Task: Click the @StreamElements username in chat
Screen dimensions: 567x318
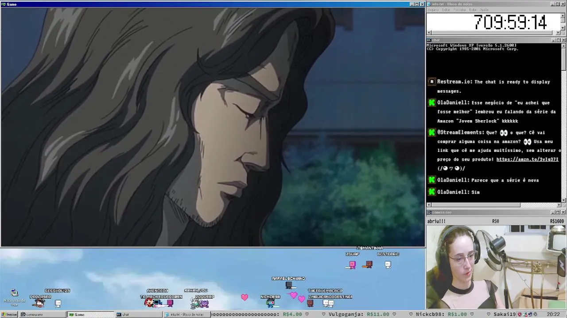Action: pos(461,132)
